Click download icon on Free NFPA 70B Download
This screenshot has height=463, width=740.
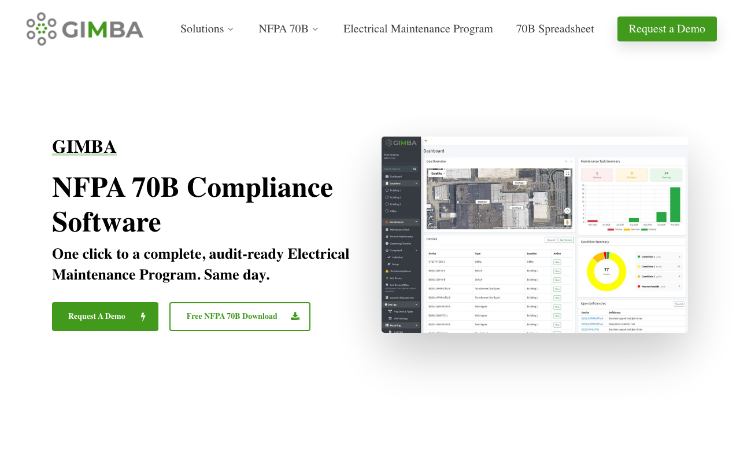click(x=295, y=316)
